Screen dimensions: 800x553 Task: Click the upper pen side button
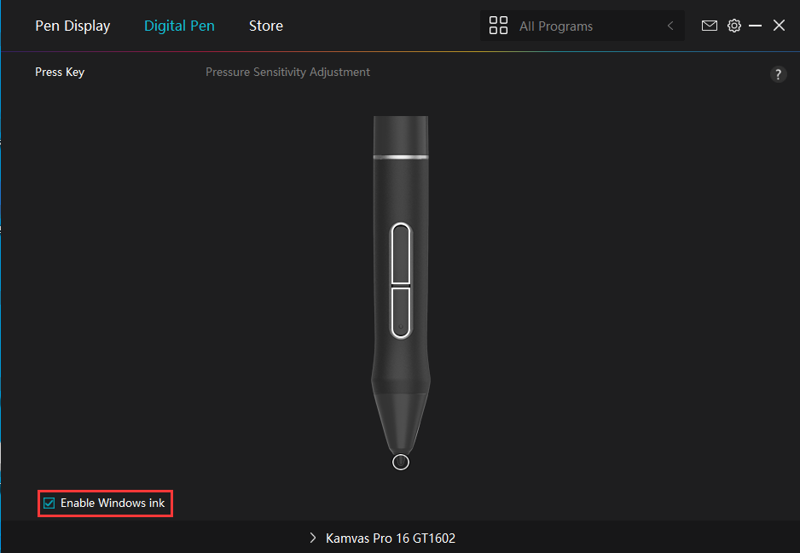400,253
